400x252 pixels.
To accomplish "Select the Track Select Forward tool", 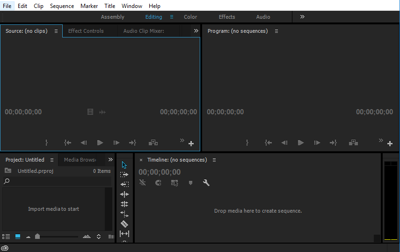I will pos(124,175).
